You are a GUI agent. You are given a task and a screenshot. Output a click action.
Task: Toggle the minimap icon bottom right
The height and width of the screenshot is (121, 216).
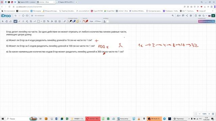click(213, 114)
